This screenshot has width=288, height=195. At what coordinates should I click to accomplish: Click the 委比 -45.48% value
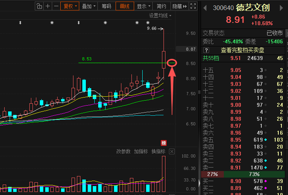tap(233, 41)
